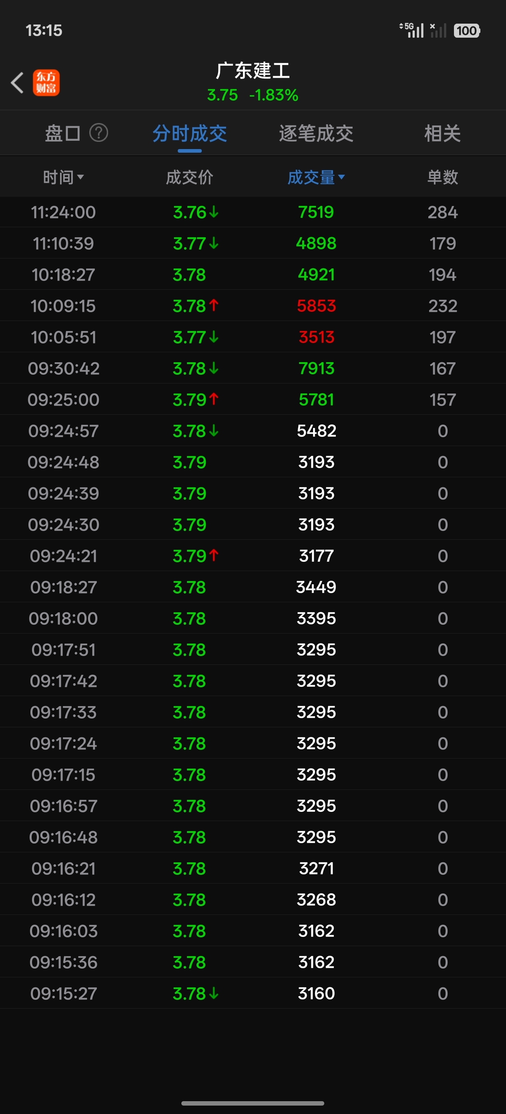Tap the 单数 column header
The width and height of the screenshot is (506, 1114).
442,177
